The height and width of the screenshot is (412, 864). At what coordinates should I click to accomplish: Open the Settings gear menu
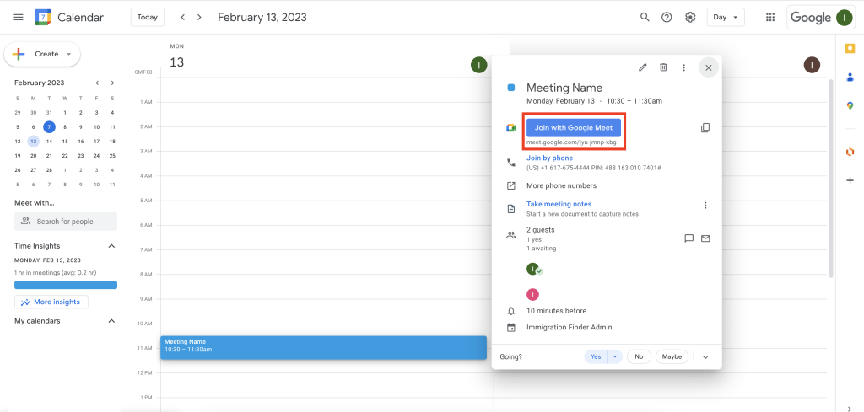coord(690,18)
